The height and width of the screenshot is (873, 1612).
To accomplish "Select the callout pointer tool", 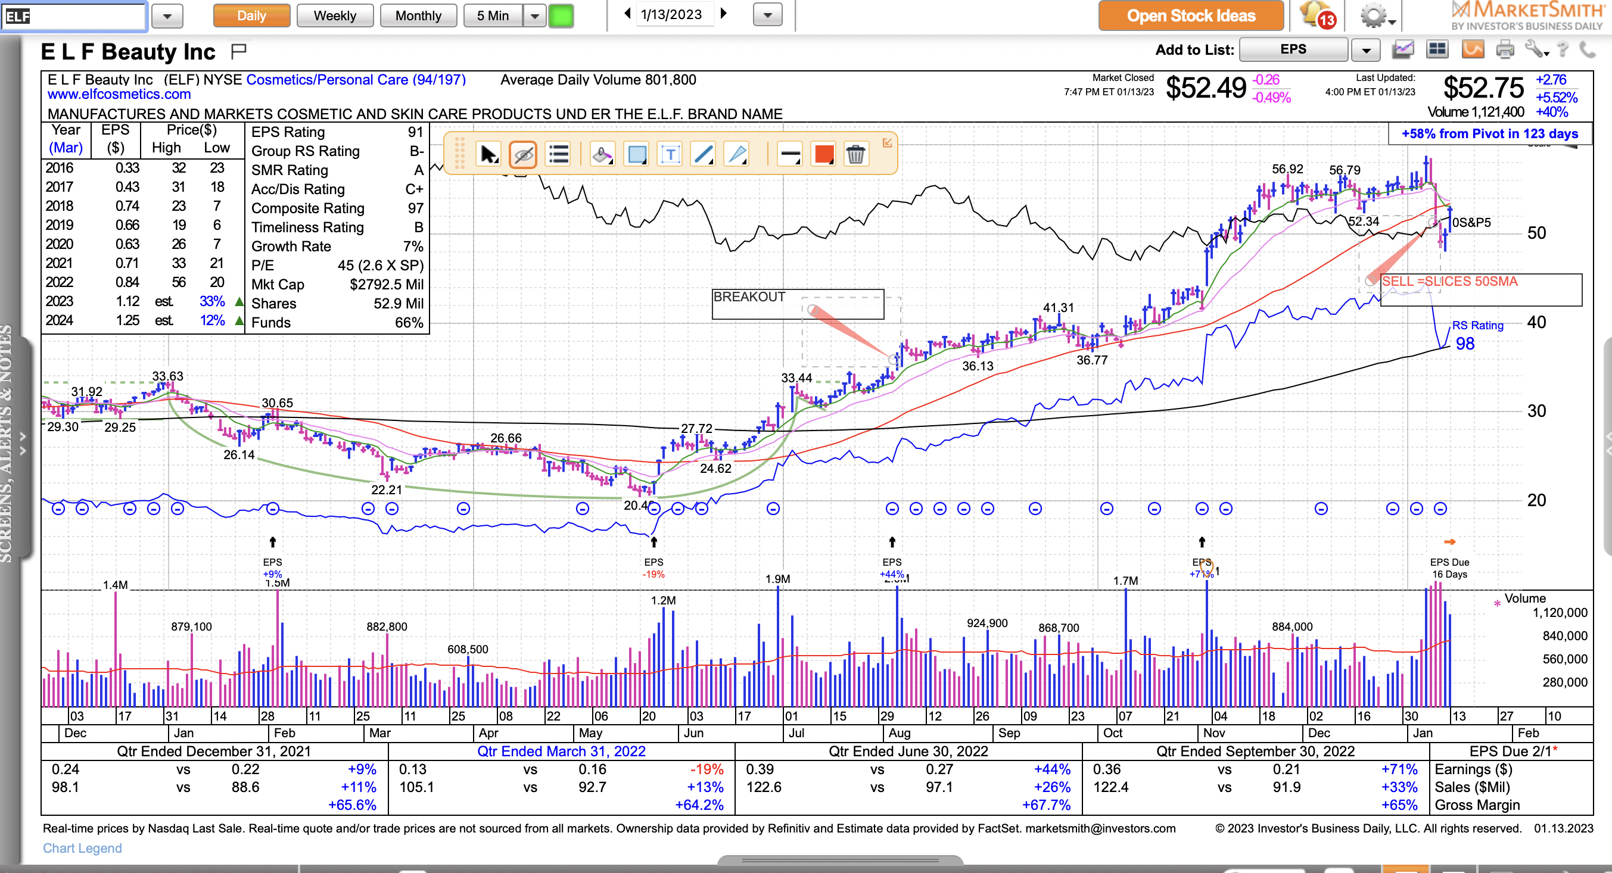I will click(736, 154).
